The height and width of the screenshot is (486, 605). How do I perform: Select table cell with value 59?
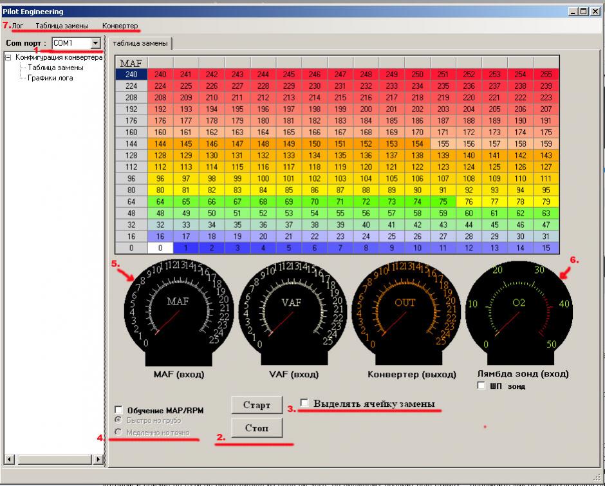click(443, 213)
